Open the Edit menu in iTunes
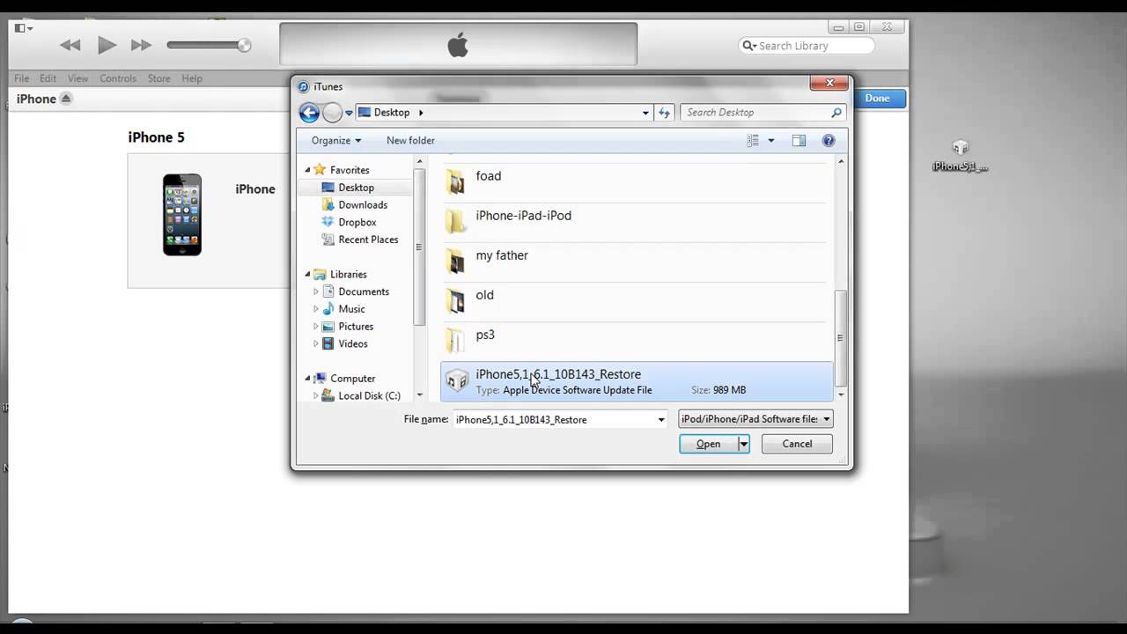The height and width of the screenshot is (634, 1127). tap(48, 78)
